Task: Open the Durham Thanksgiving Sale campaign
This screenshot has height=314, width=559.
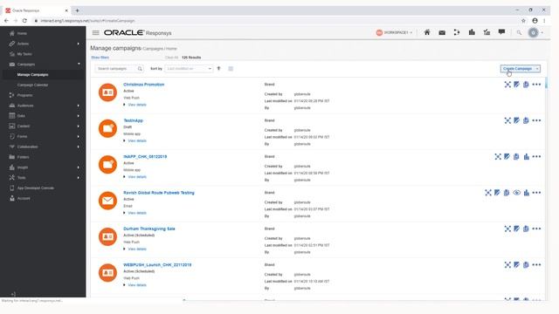Action: (x=149, y=229)
